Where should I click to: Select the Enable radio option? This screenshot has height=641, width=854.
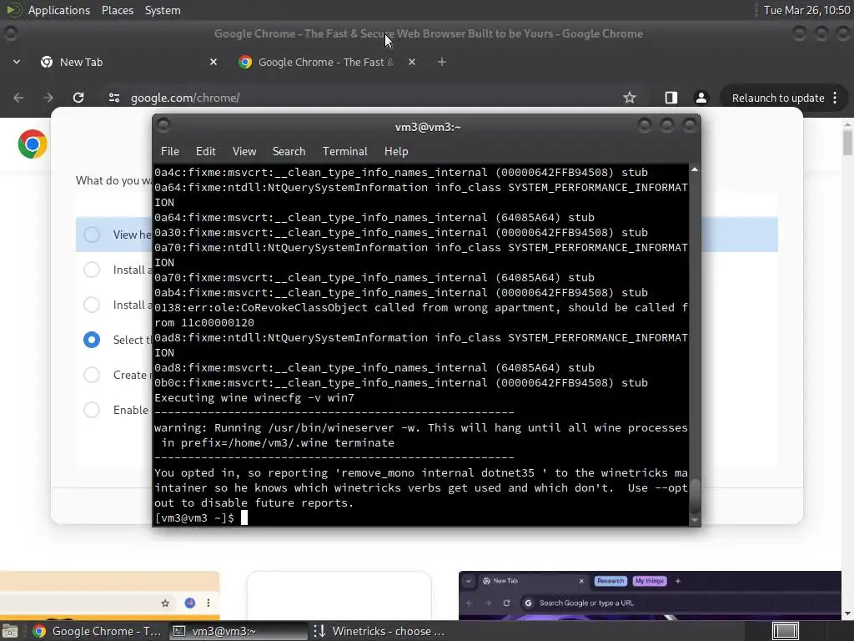[x=92, y=410]
